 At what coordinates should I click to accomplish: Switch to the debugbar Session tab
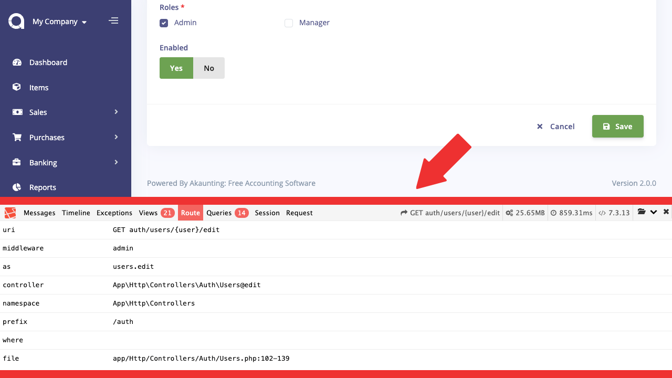click(x=267, y=213)
